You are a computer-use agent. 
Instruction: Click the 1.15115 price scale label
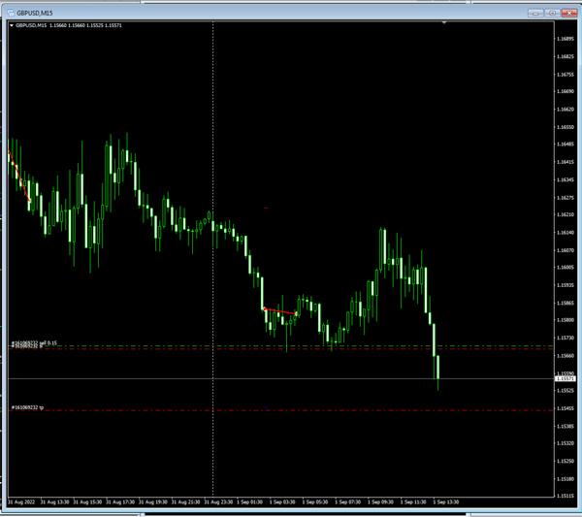565,496
